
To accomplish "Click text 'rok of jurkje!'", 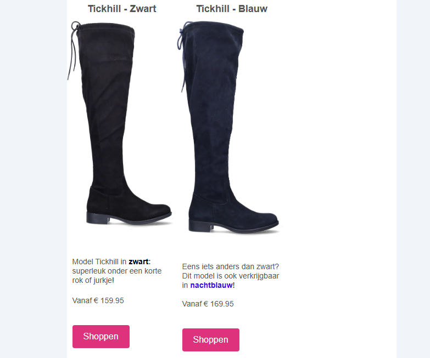I will 93,280.
